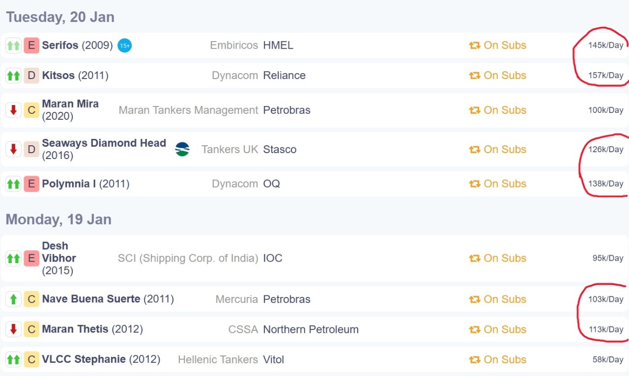
Task: Click the On Subs status for Serifos
Action: click(498, 46)
